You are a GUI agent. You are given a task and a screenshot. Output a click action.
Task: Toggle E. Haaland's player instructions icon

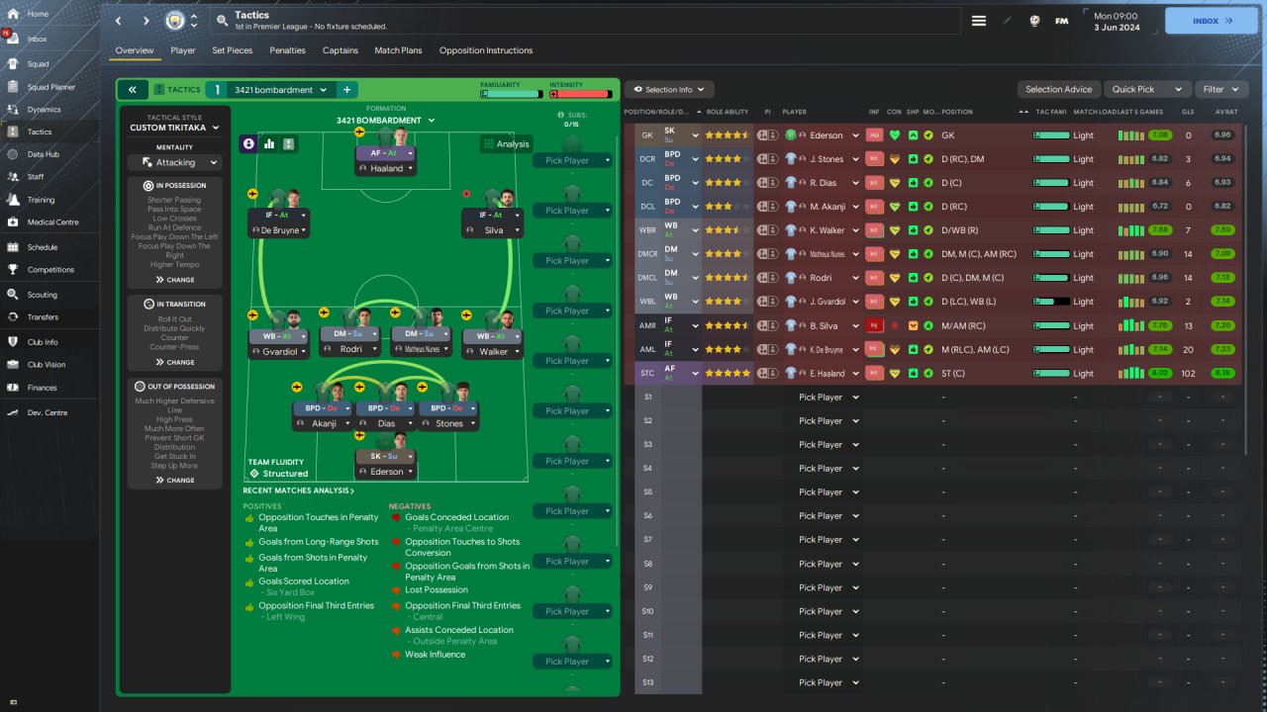click(x=767, y=373)
